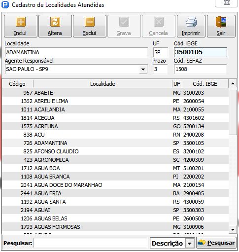
Task: Click the Pesquisar search text box
Action: [90, 243]
